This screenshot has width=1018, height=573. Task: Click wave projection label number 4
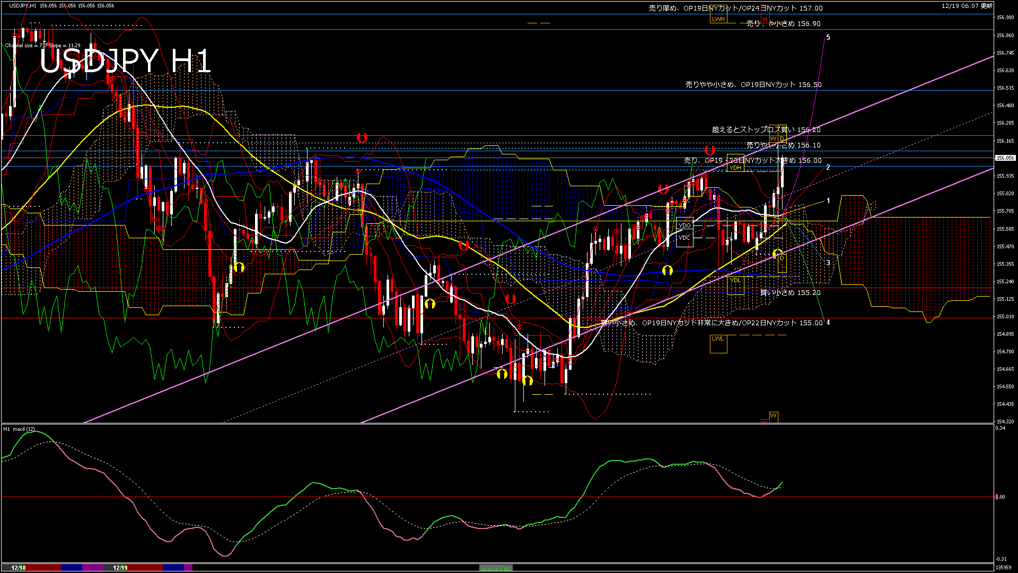pos(828,323)
